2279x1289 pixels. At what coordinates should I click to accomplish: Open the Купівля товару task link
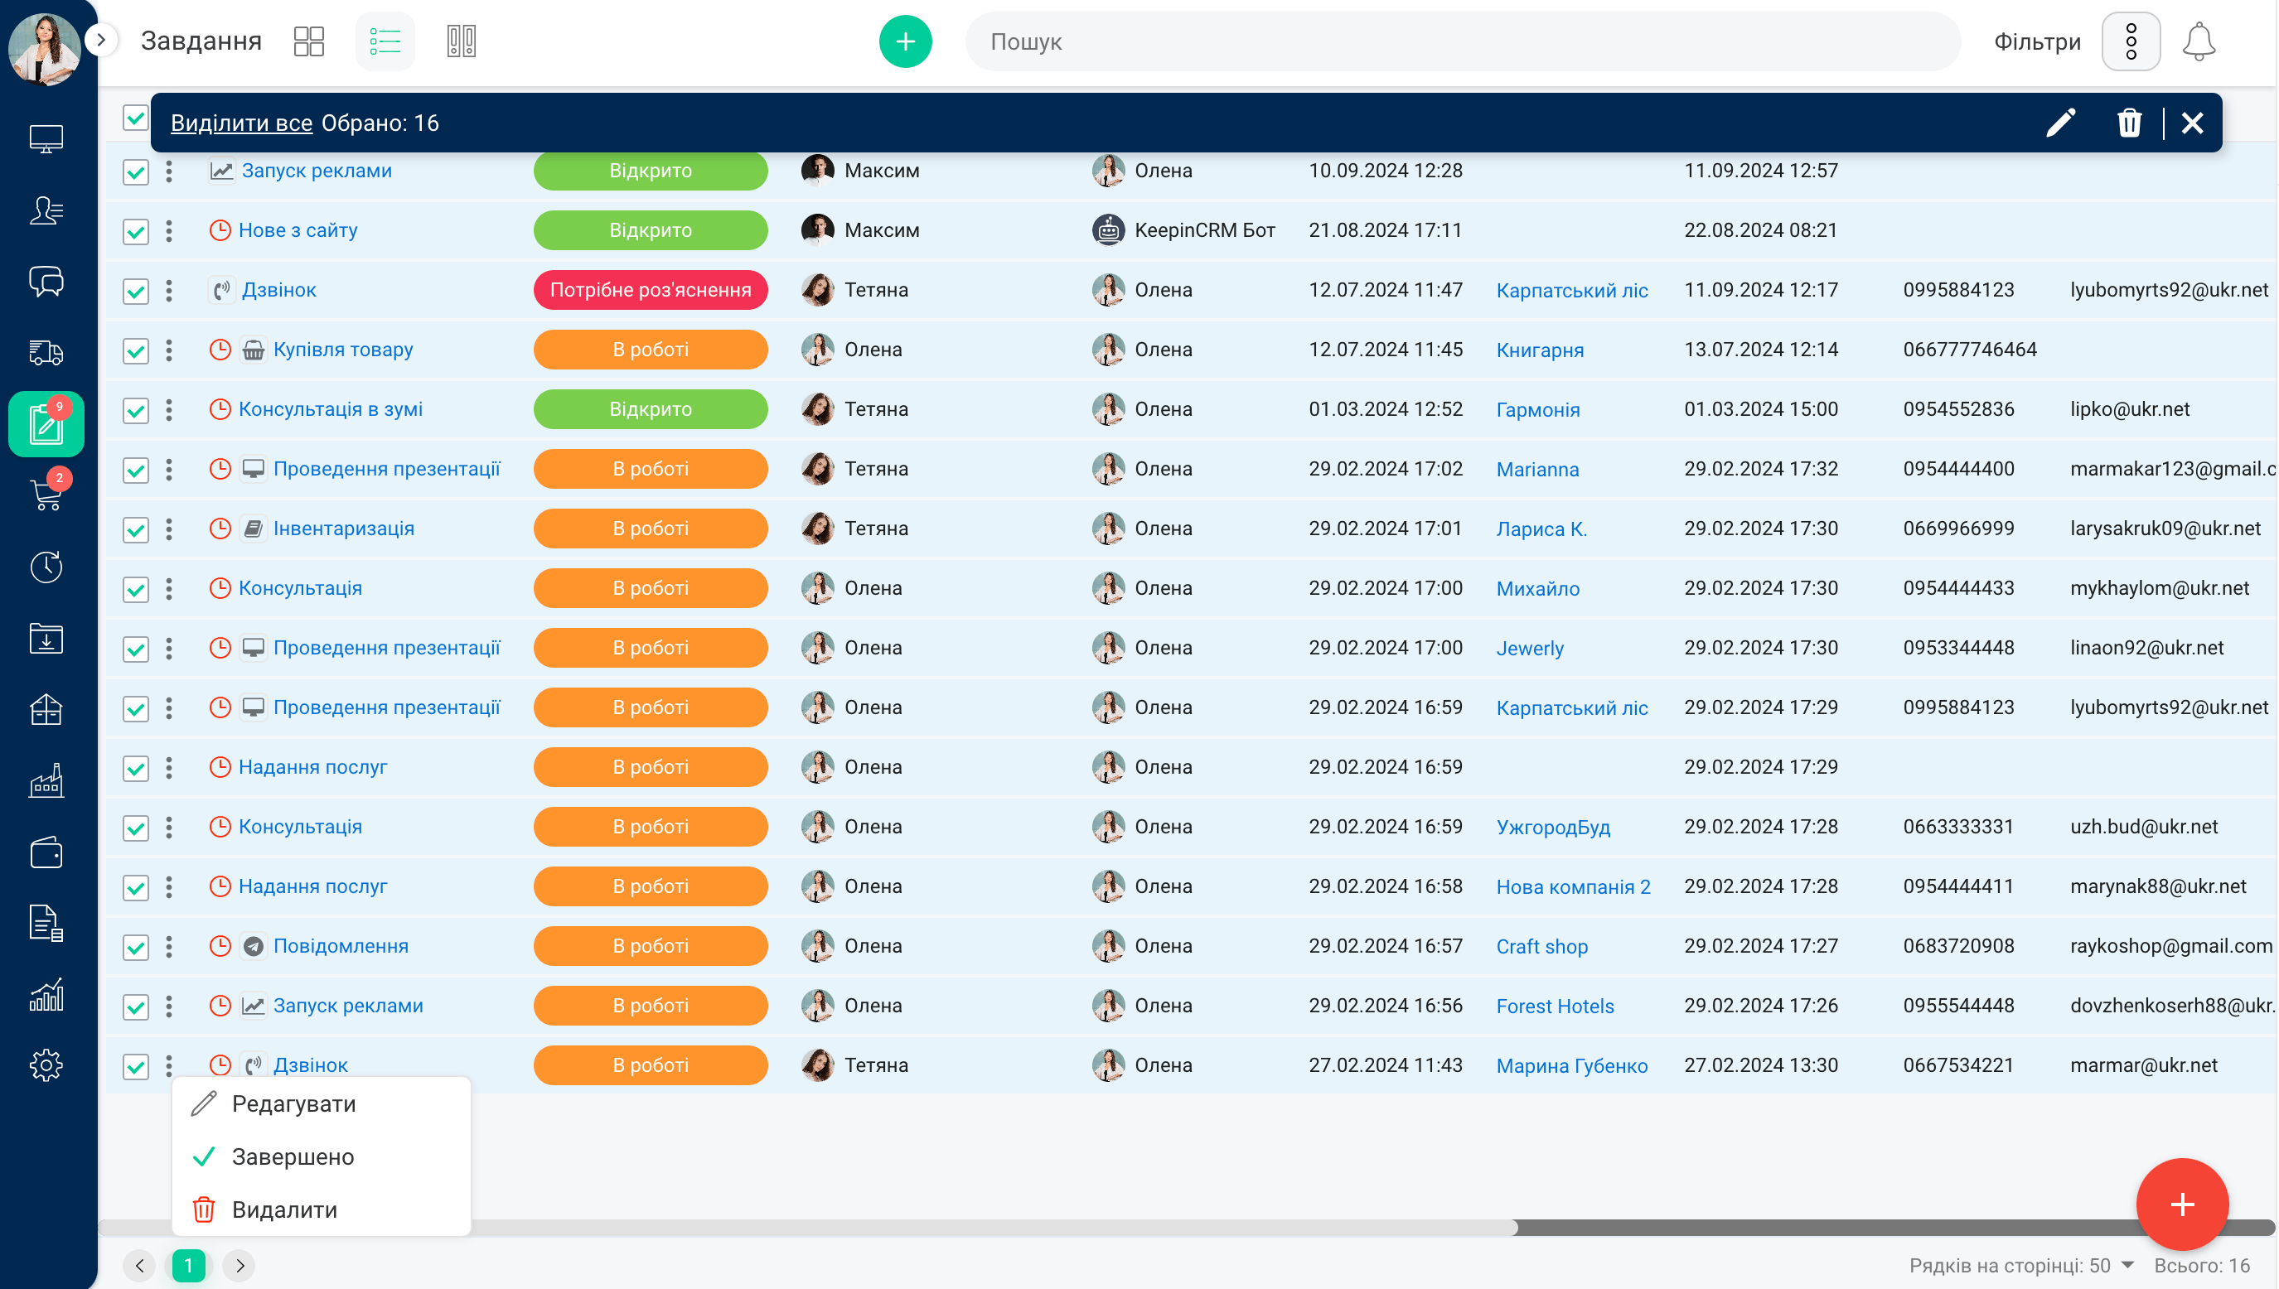[342, 350]
